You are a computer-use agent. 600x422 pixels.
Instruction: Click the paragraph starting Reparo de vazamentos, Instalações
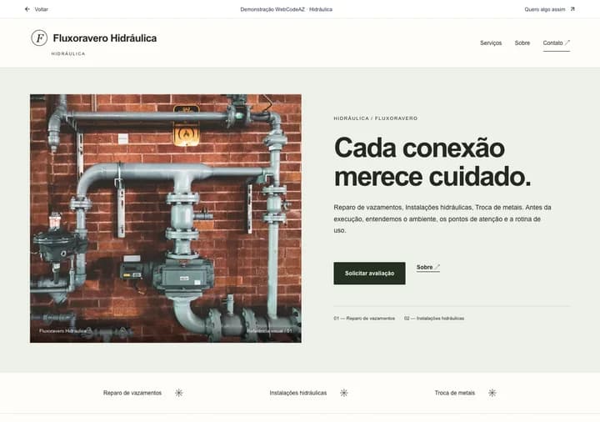tap(442, 219)
